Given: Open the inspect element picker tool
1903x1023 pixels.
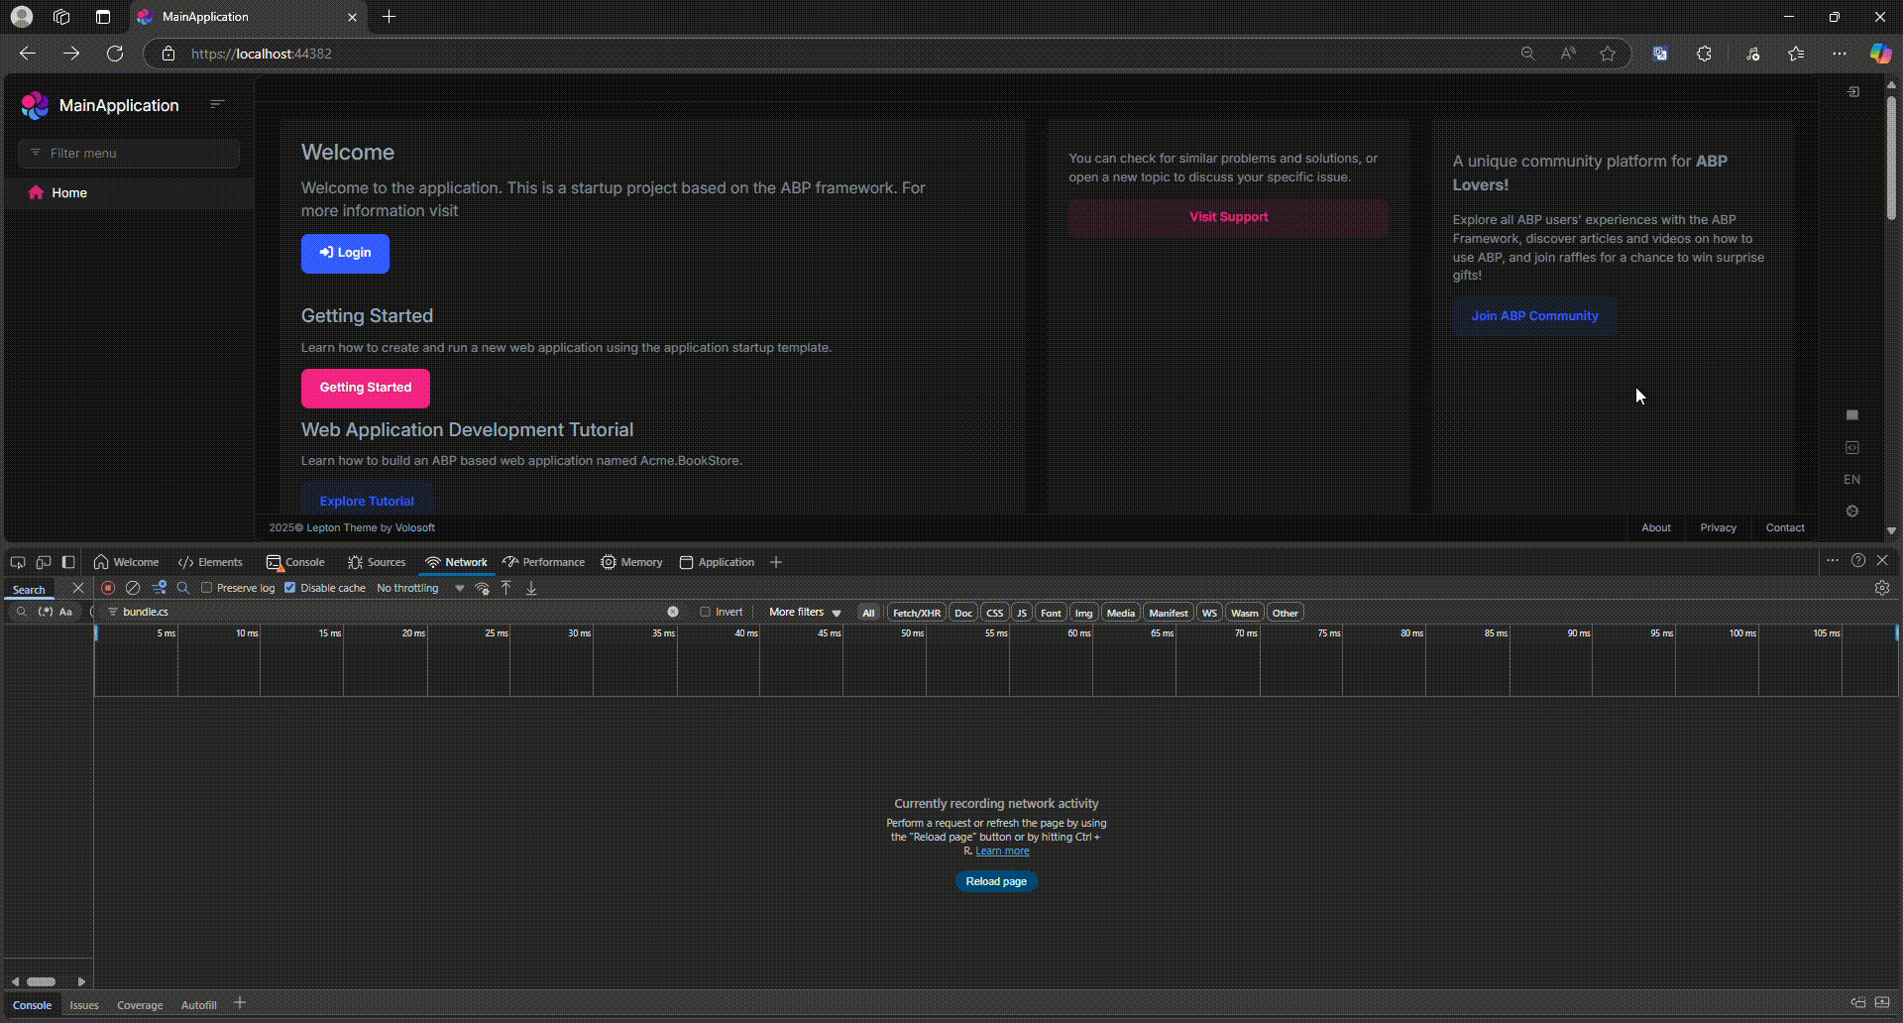Looking at the screenshot, I should [x=18, y=562].
